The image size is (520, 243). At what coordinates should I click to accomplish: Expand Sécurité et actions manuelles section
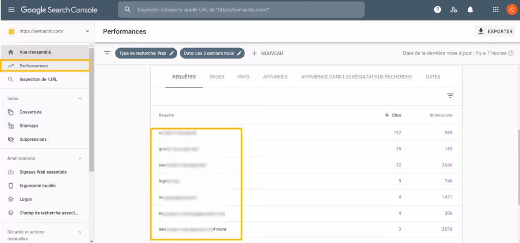[x=80, y=232]
